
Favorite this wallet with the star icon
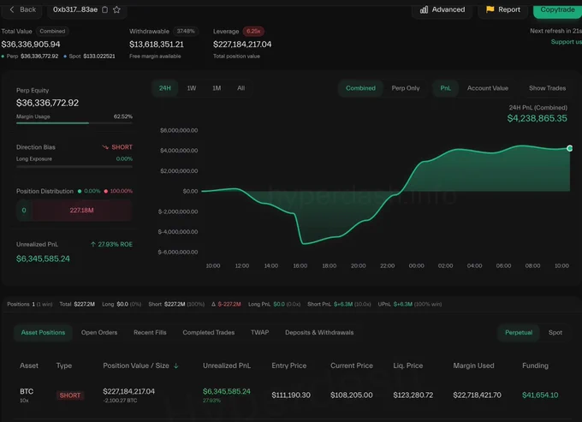116,9
